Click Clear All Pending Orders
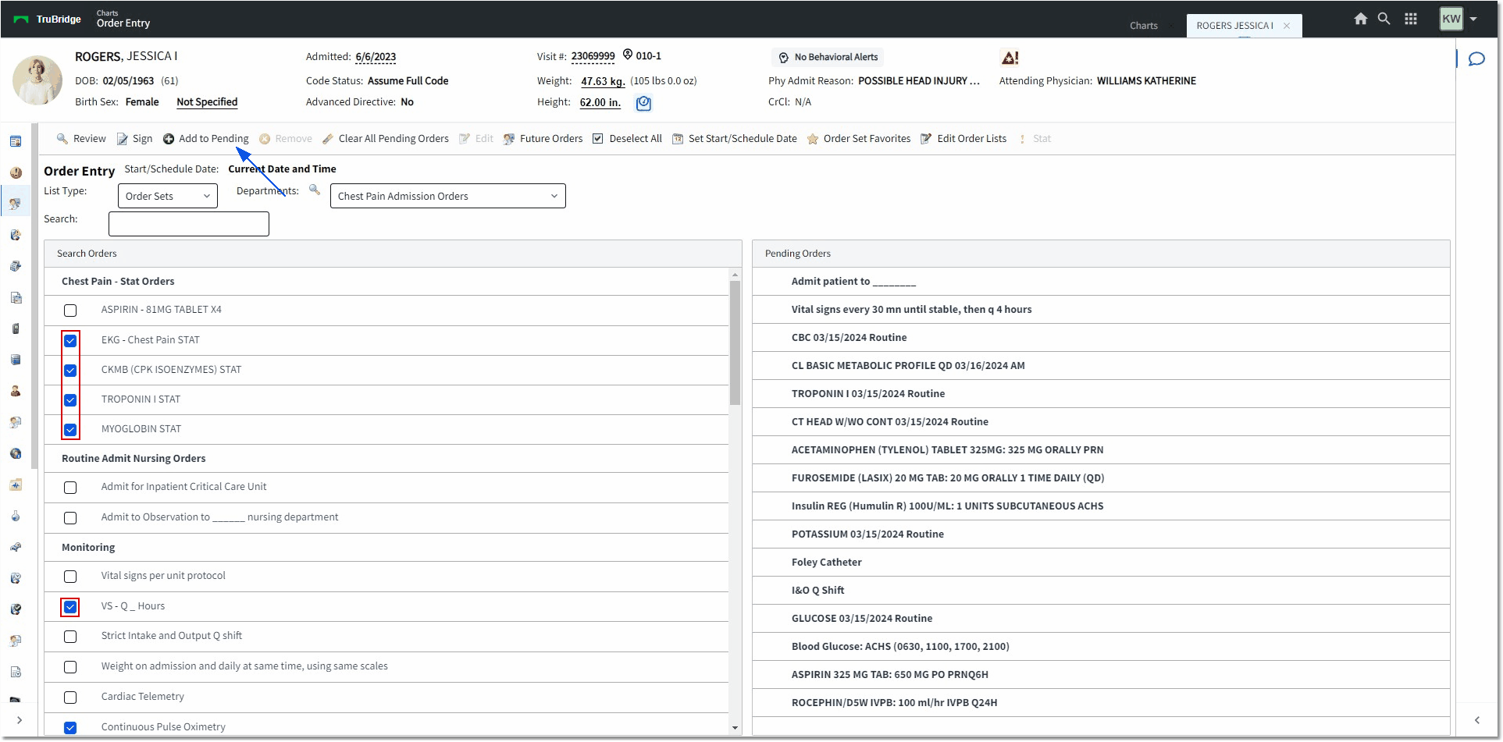 [386, 139]
